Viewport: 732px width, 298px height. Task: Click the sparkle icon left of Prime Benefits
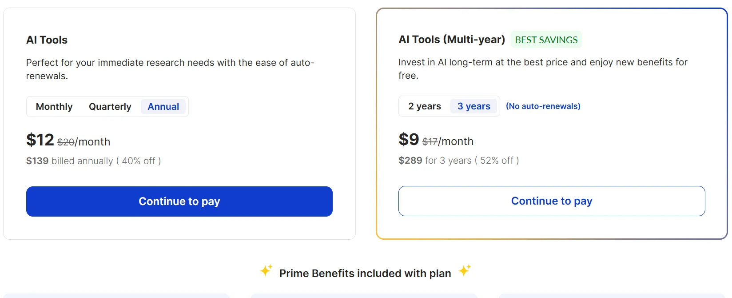coord(266,270)
